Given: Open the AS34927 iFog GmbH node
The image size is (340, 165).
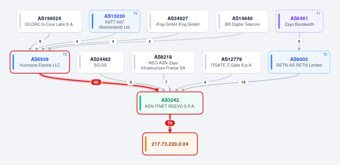Looking at the screenshot, I should pyautogui.click(x=178, y=21).
